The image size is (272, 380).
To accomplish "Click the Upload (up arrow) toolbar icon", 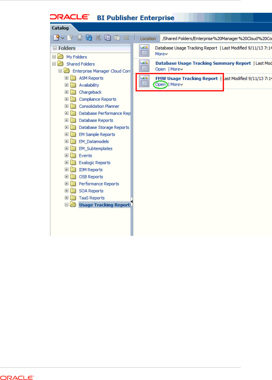I will coord(70,38).
